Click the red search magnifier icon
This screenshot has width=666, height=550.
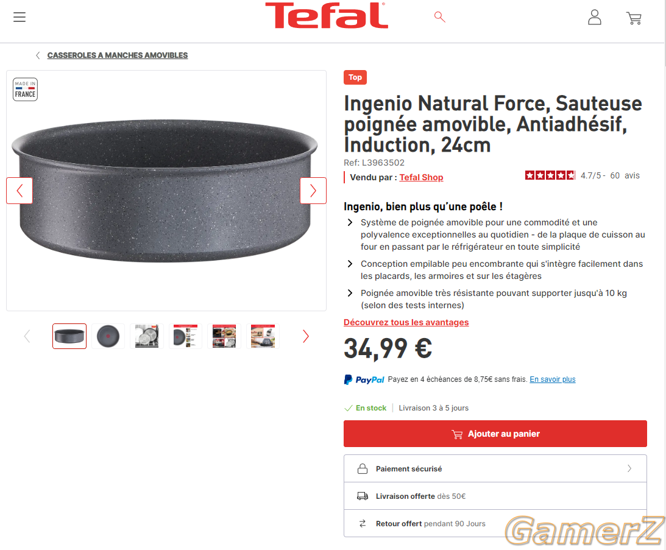[x=439, y=17]
